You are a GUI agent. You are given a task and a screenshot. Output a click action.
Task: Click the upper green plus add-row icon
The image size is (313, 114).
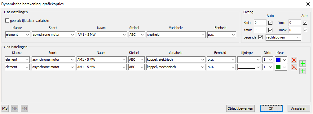303,63
